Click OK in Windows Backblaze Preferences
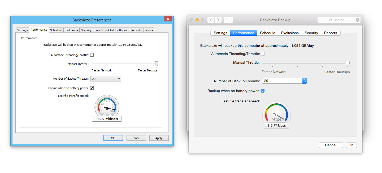The width and height of the screenshot is (382, 173). click(113, 138)
